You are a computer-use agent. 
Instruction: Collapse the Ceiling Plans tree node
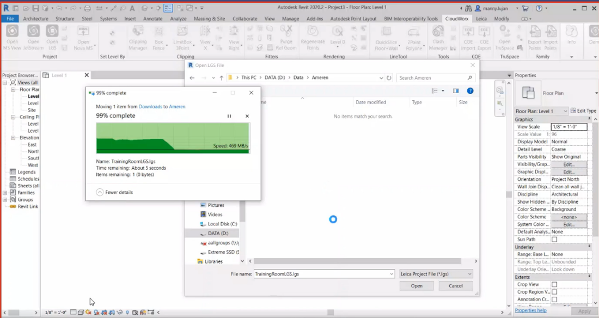click(x=13, y=117)
